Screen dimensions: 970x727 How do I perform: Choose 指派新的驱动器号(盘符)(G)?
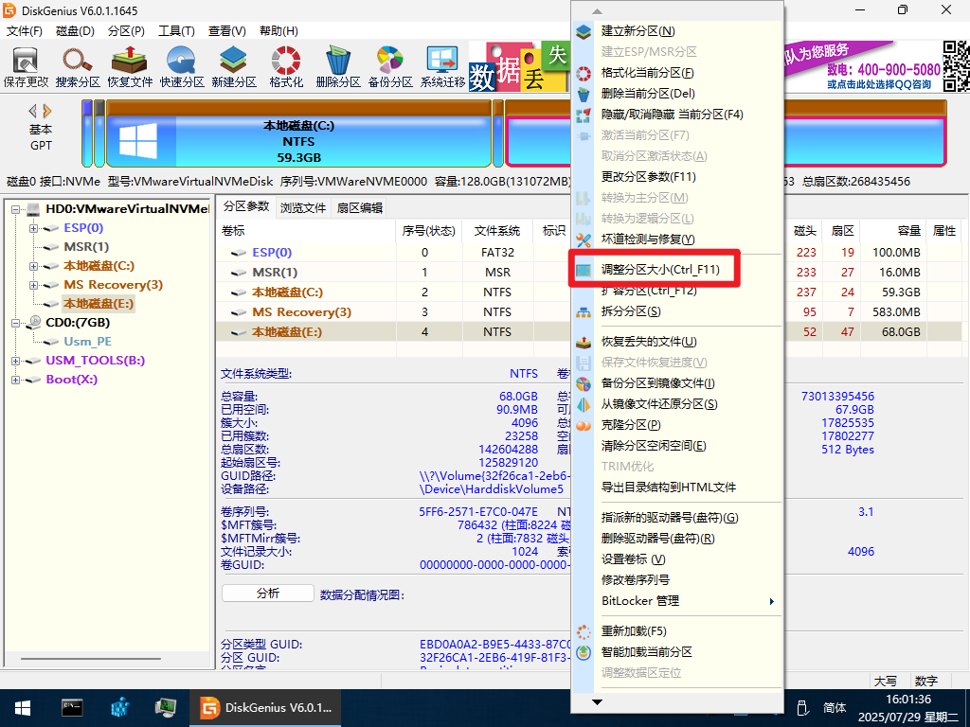point(670,518)
